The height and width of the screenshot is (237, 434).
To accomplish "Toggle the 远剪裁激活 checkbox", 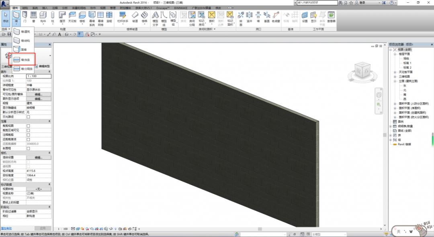I will [x=28, y=140].
